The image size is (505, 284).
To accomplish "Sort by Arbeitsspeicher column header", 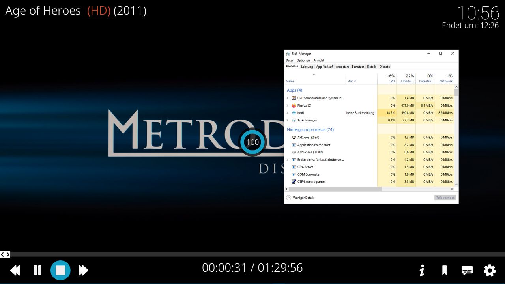I will (406, 78).
